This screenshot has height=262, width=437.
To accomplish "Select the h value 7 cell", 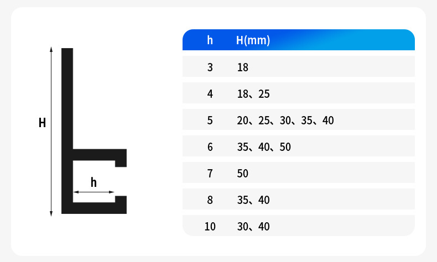I will click(210, 174).
